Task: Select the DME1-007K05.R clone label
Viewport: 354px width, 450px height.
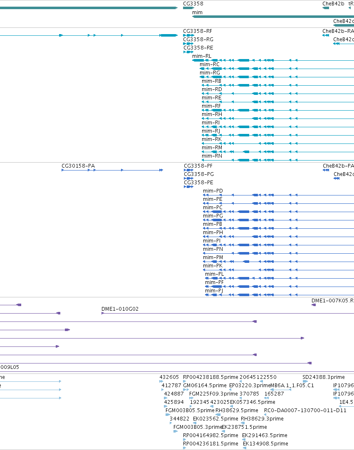Action: 332,301
